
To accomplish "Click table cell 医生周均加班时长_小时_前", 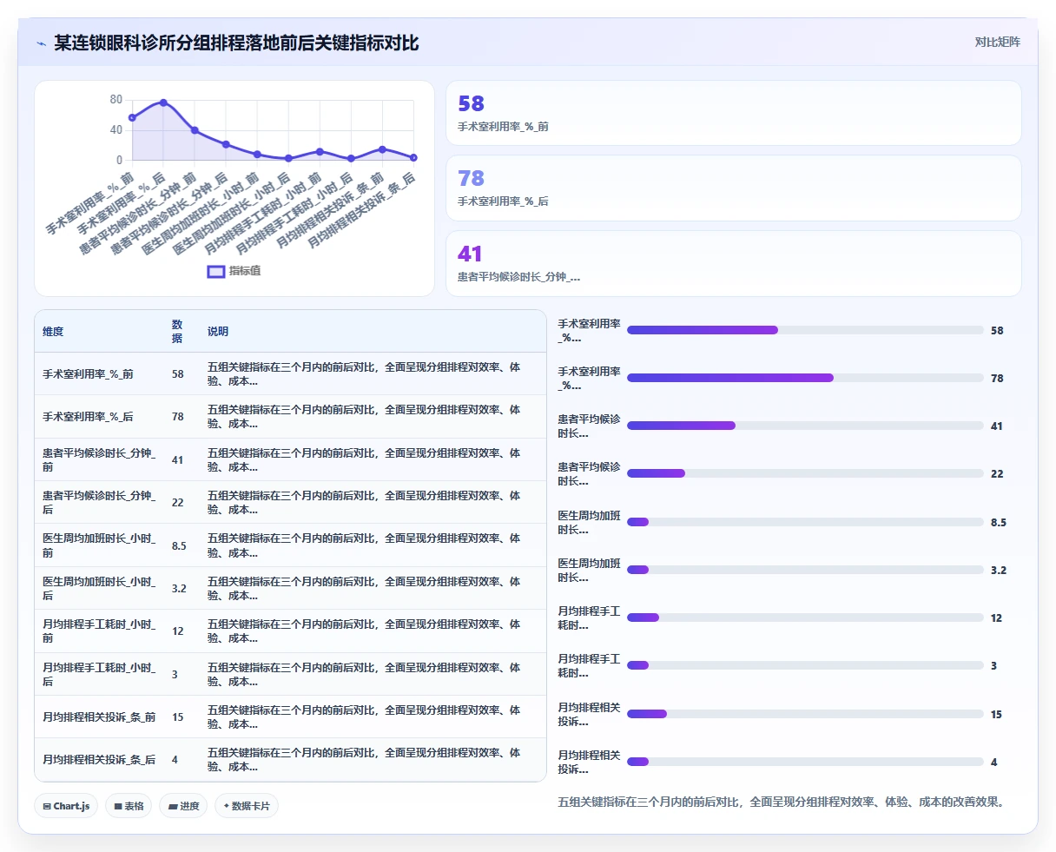I will click(99, 545).
